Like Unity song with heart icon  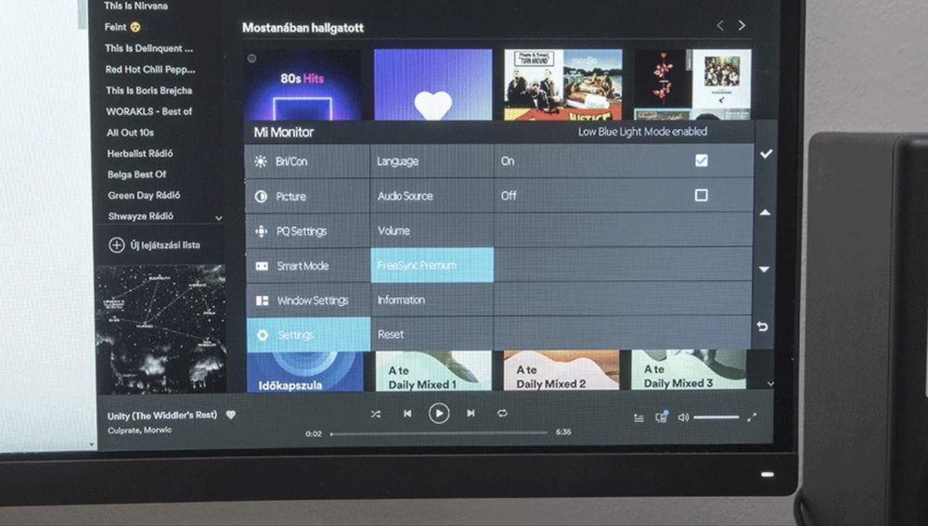point(231,415)
